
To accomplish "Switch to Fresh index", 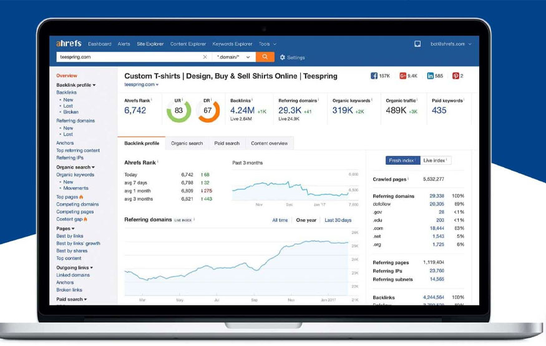I will 403,161.
